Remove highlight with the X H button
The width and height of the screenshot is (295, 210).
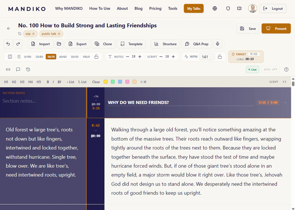pyautogui.click(x=143, y=82)
